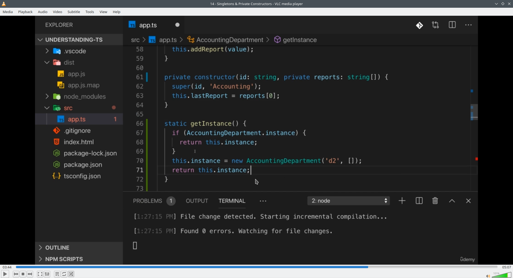
Task: Click the VLC cone icon in the title bar
Action: tap(4, 4)
